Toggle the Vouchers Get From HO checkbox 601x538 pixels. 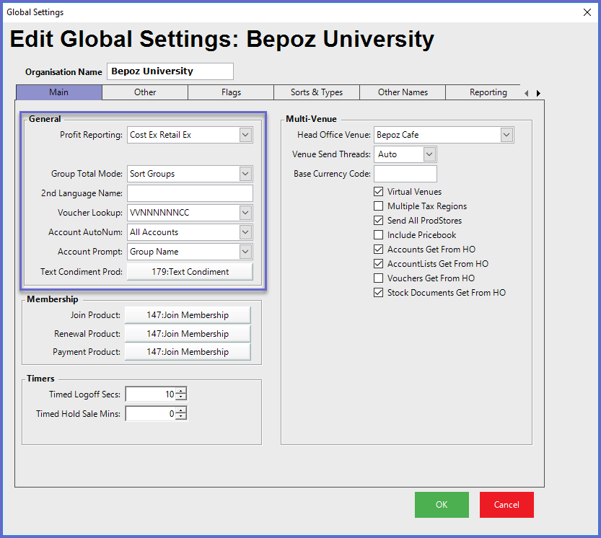click(x=379, y=278)
